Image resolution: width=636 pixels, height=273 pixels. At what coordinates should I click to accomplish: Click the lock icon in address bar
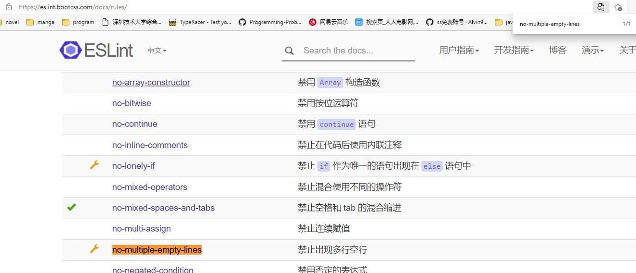[x=9, y=7]
